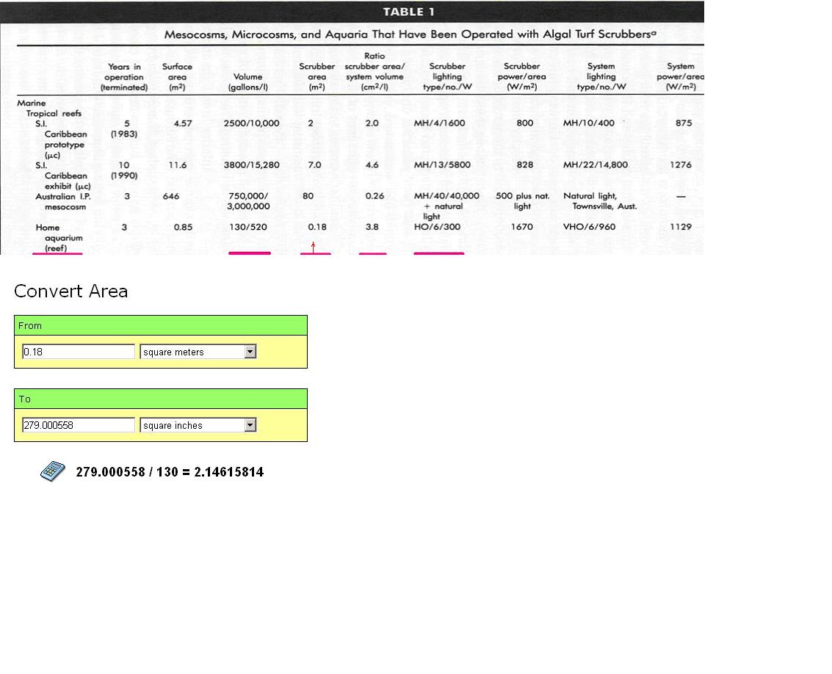Select the "Australian I.P. mesocosm" row label
Image resolution: width=832 pixels, height=674 pixels.
tap(60, 201)
